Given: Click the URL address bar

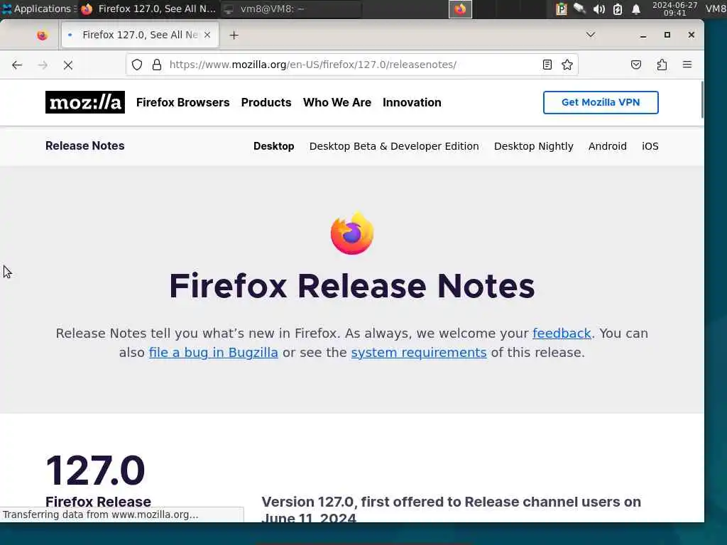Looking at the screenshot, I should coord(352,65).
